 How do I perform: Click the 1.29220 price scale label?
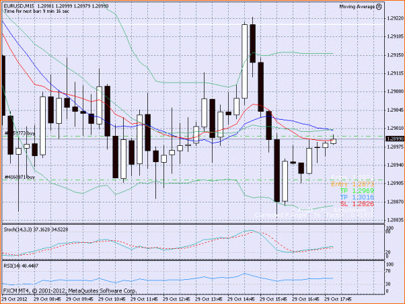click(395, 18)
